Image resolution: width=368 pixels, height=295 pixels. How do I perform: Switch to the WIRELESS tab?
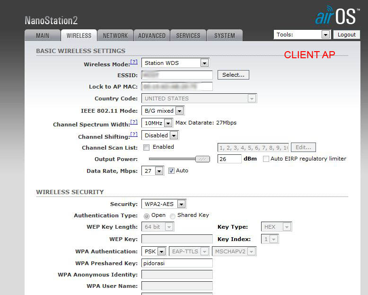pos(79,36)
